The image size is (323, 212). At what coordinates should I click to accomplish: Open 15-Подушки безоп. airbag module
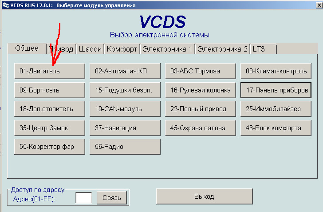pos(125,90)
